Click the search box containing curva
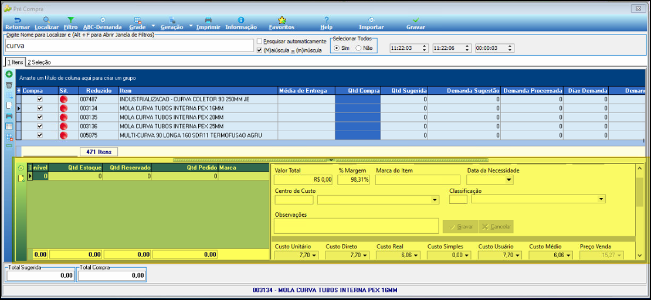 pyautogui.click(x=129, y=45)
